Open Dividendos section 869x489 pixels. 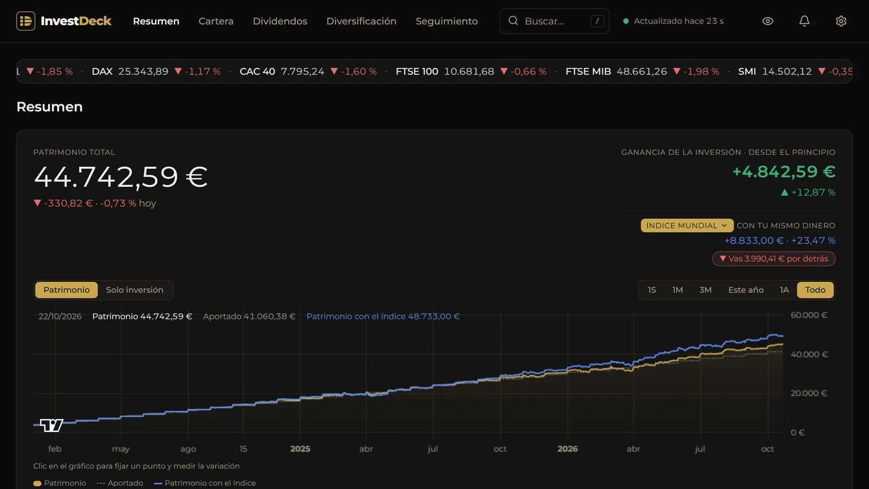point(280,21)
